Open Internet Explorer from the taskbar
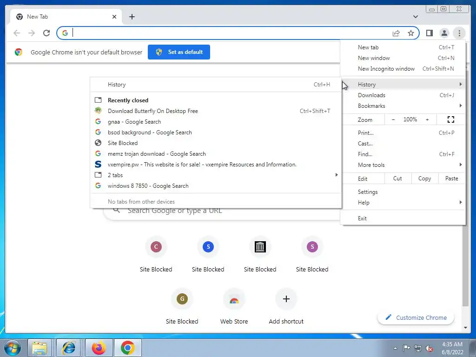This screenshot has width=476, height=357. point(69,348)
